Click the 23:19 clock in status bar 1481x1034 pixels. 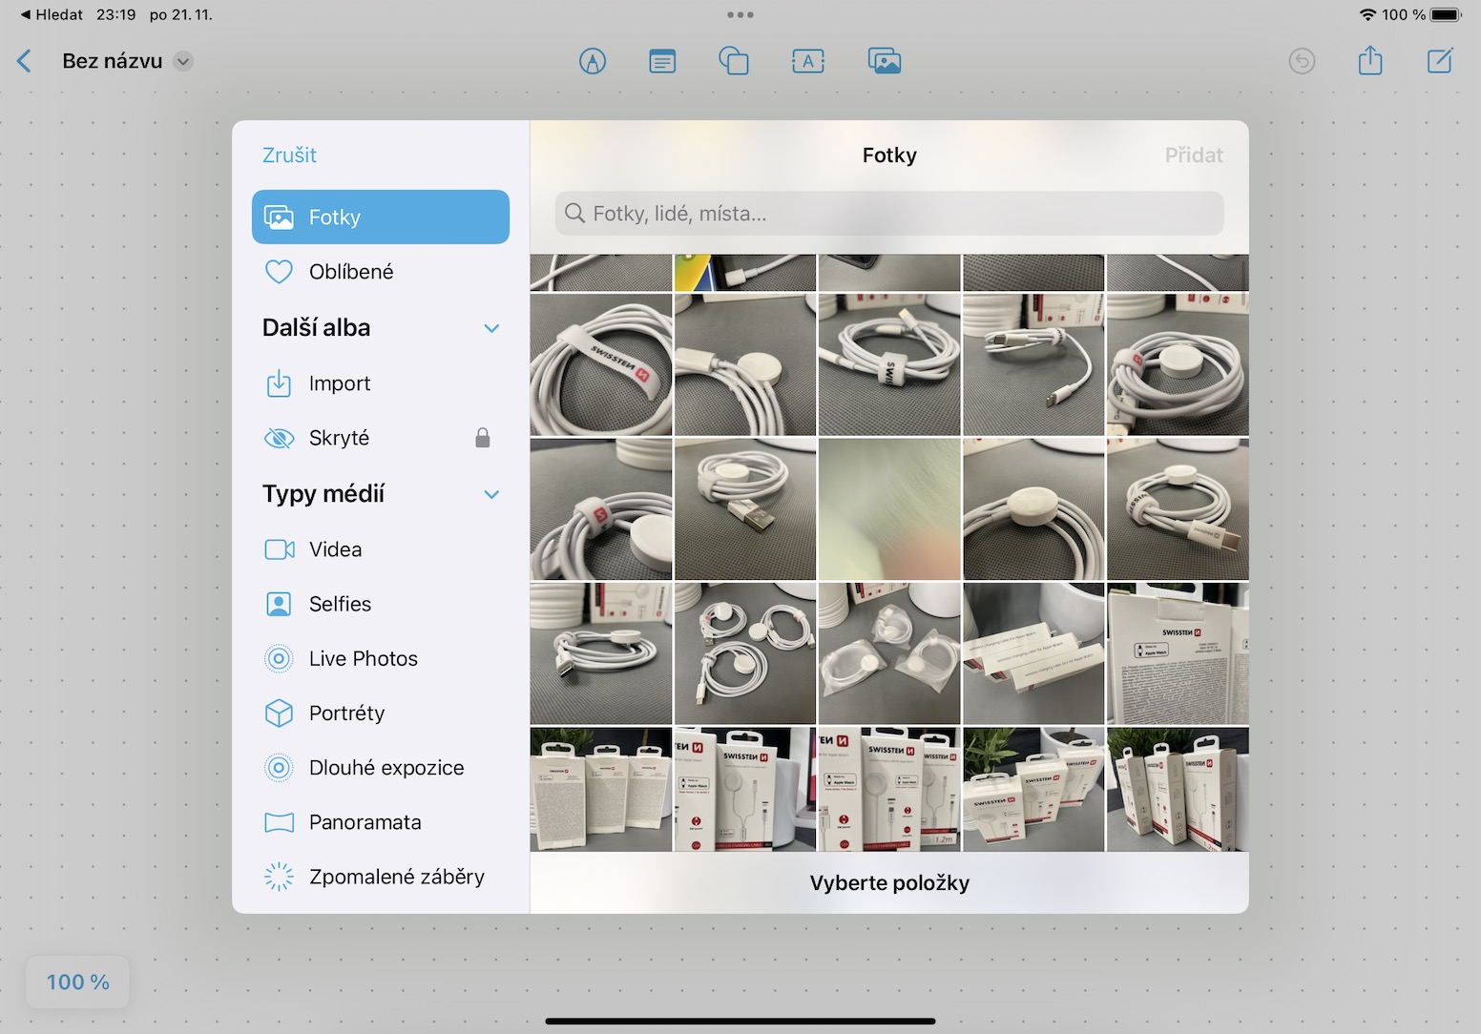[115, 14]
